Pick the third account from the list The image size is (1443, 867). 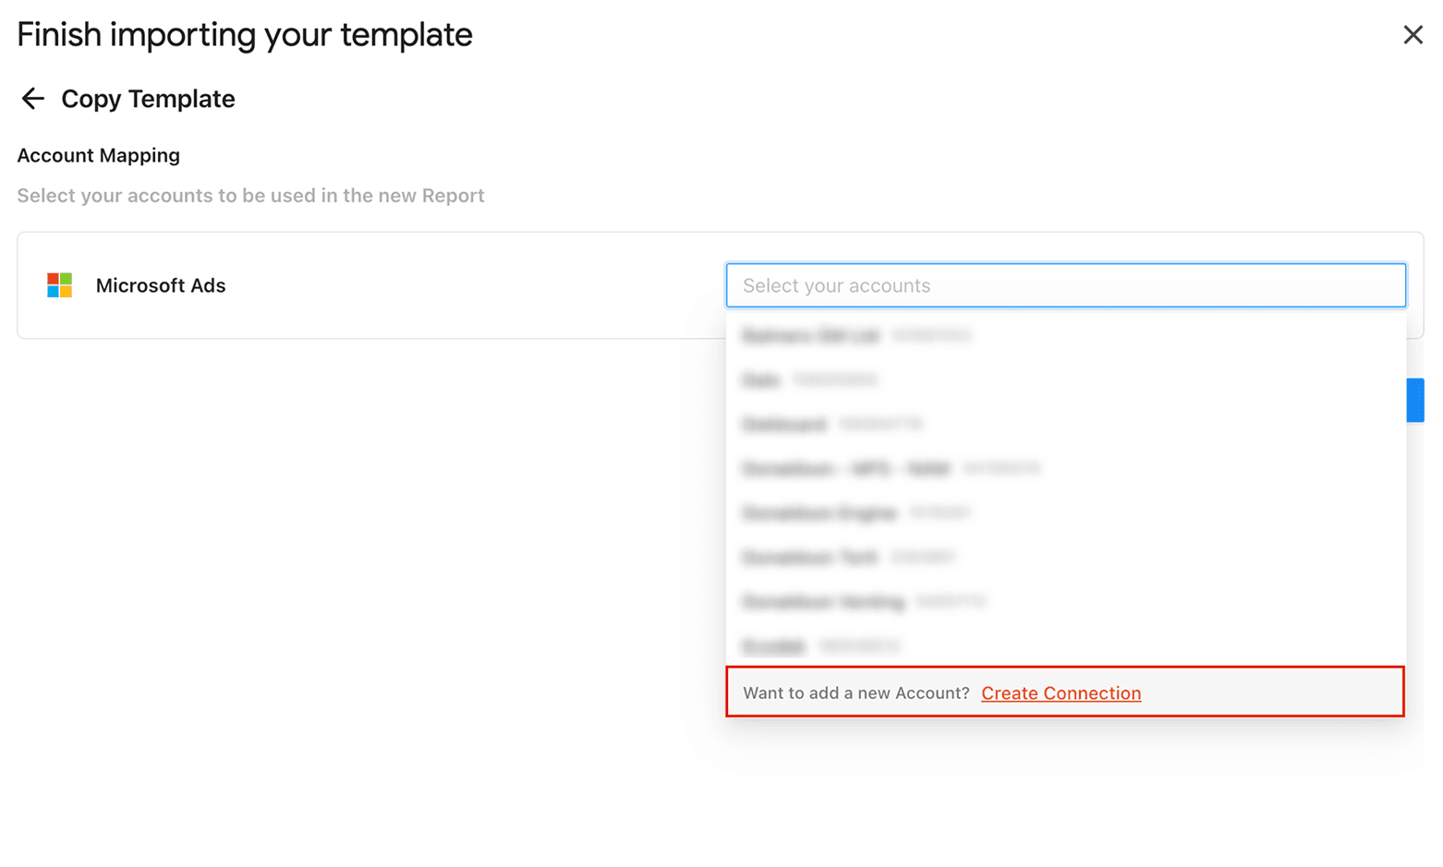pos(831,424)
